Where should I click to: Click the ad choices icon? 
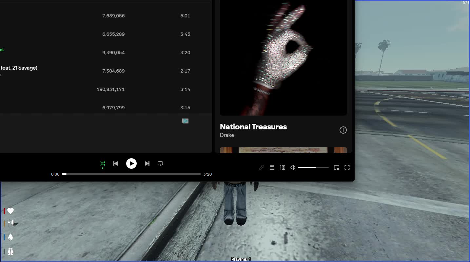[x=186, y=121]
